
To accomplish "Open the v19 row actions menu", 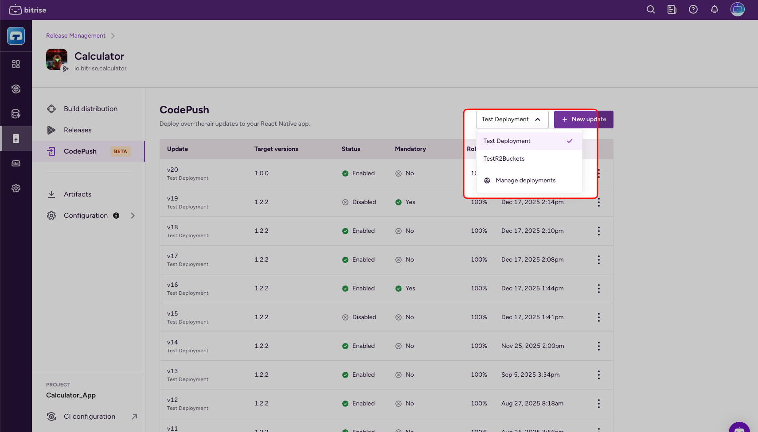I will 598,202.
